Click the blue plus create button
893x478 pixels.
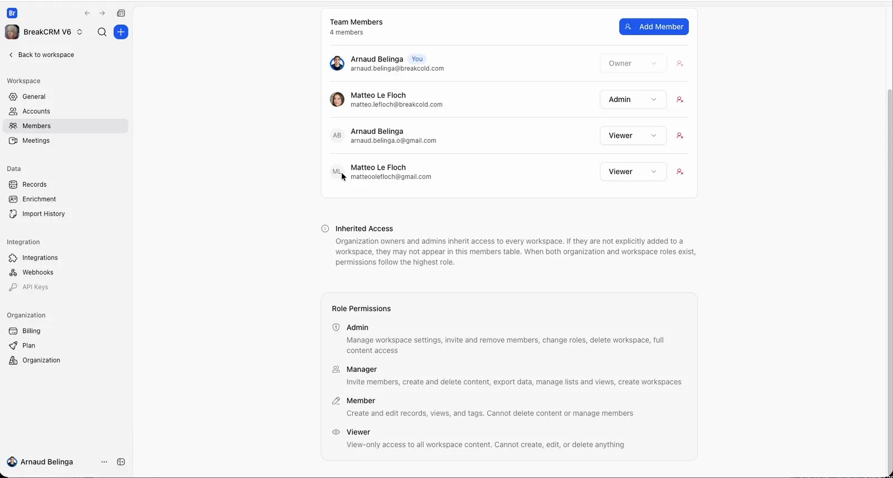[121, 32]
